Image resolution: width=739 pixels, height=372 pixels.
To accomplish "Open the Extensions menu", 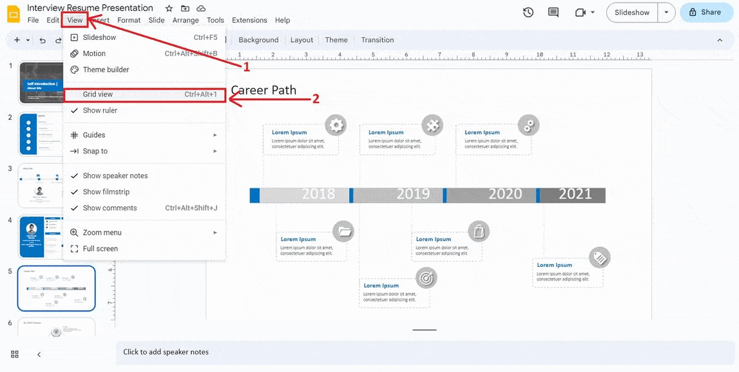I will [249, 20].
